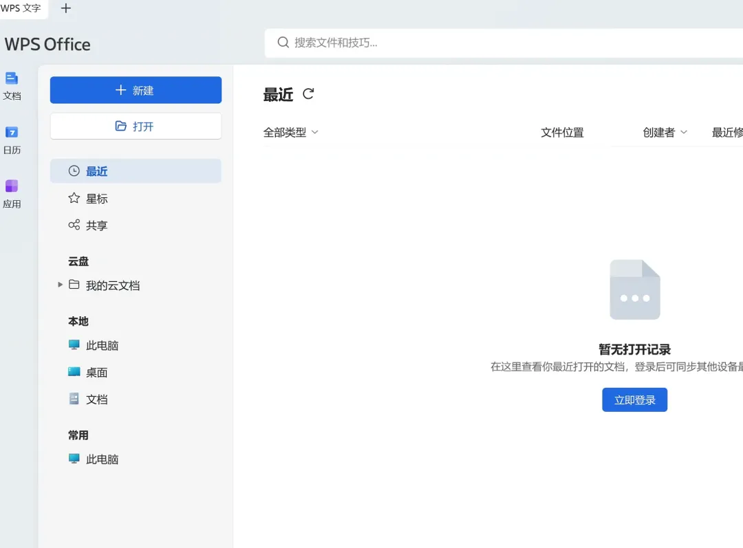Expand the 我的云文档 tree arrow
Image resolution: width=743 pixels, height=548 pixels.
(x=60, y=285)
